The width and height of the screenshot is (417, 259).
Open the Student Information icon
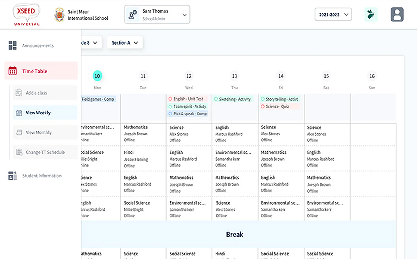[13, 176]
